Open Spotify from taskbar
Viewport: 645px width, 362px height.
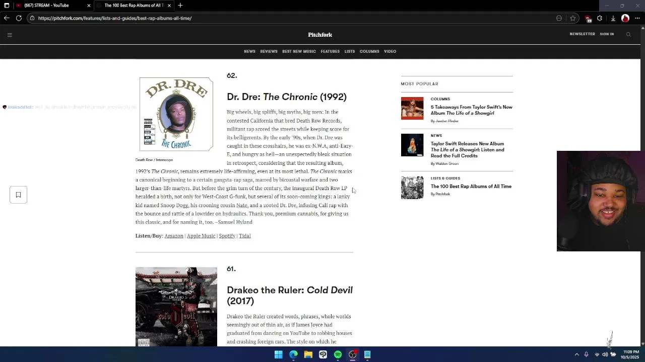pos(338,354)
